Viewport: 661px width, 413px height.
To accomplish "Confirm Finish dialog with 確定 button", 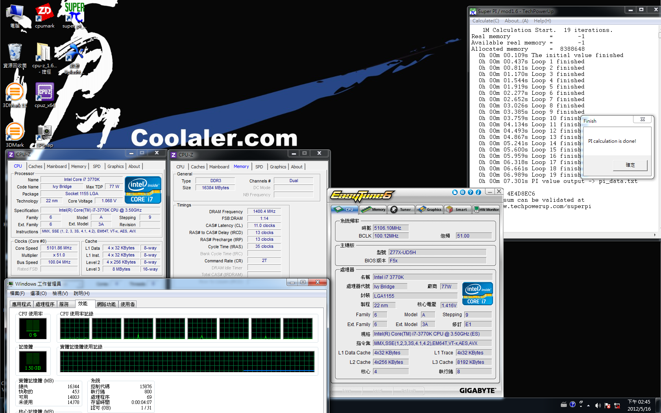I will (630, 165).
